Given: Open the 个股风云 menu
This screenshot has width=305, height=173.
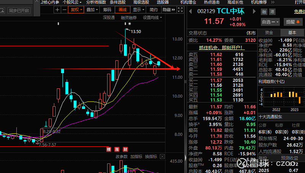Looking at the screenshot, I should click(72, 2).
